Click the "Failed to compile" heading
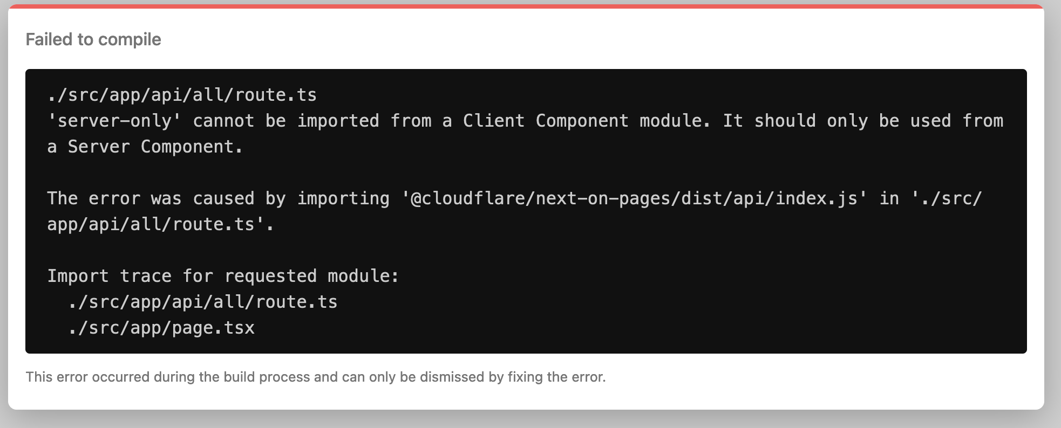The width and height of the screenshot is (1061, 428). click(x=93, y=39)
